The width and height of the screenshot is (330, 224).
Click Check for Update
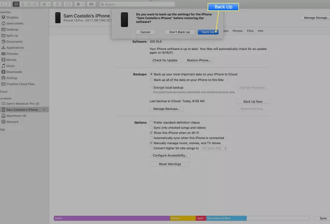point(165,60)
